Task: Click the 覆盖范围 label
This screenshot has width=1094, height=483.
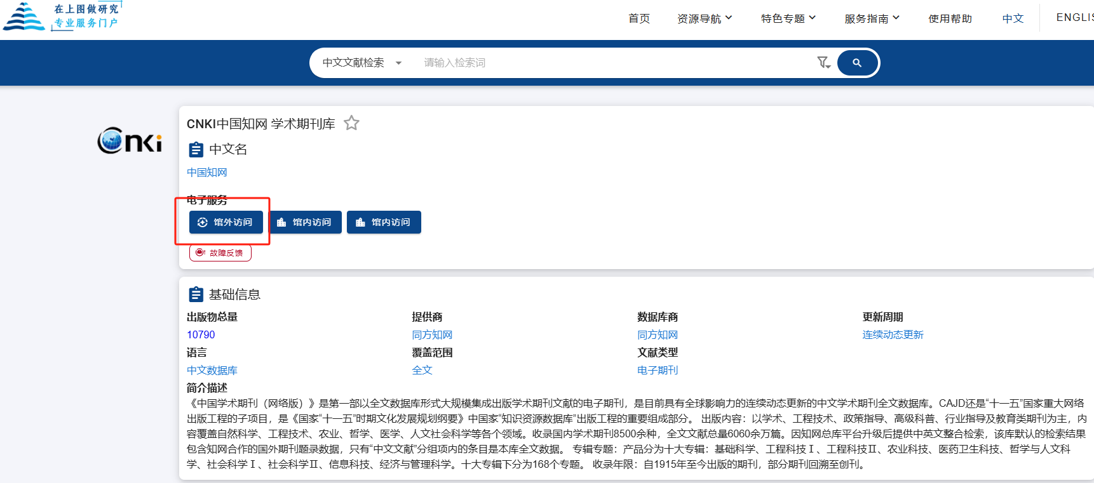Action: 432,352
